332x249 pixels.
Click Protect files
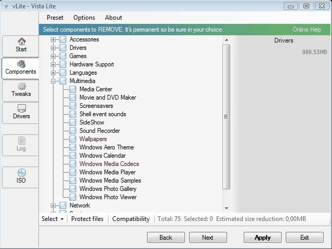(87, 219)
